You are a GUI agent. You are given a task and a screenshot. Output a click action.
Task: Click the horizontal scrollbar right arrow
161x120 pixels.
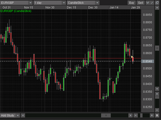[x=131, y=115]
